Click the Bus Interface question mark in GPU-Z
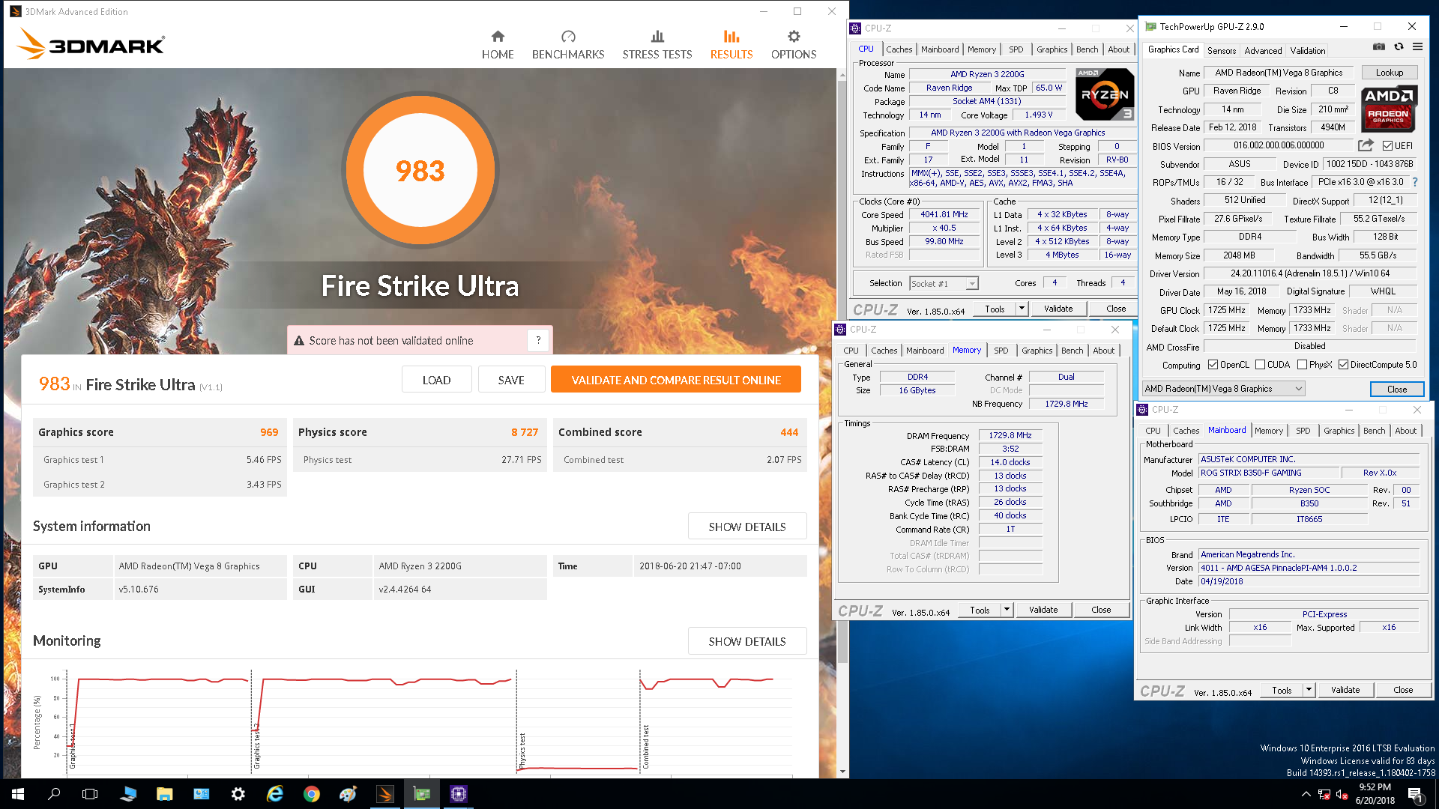This screenshot has width=1439, height=809. click(x=1415, y=182)
